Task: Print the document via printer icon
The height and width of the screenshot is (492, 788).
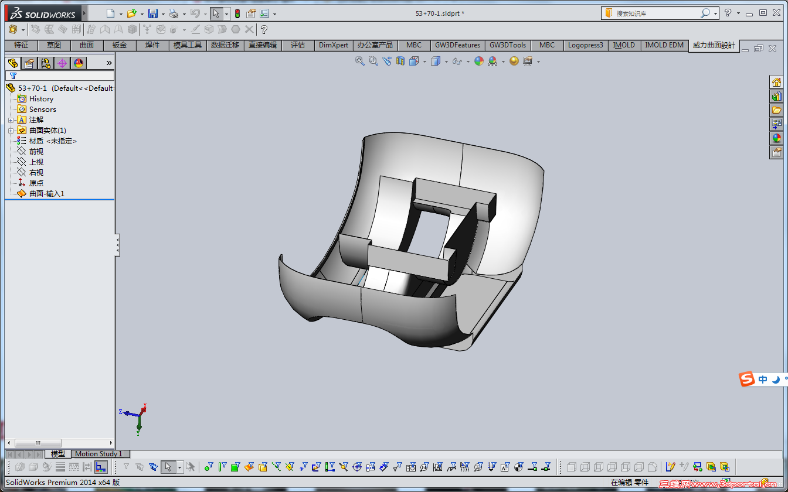Action: click(174, 13)
